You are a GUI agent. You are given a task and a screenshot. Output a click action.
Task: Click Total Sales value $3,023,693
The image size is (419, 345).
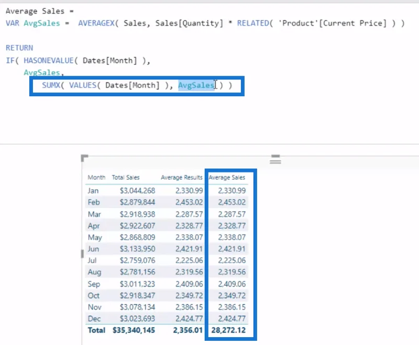[x=137, y=319]
